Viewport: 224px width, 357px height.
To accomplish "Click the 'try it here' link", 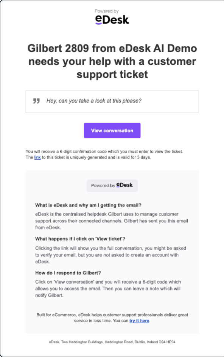I will pos(139,321).
